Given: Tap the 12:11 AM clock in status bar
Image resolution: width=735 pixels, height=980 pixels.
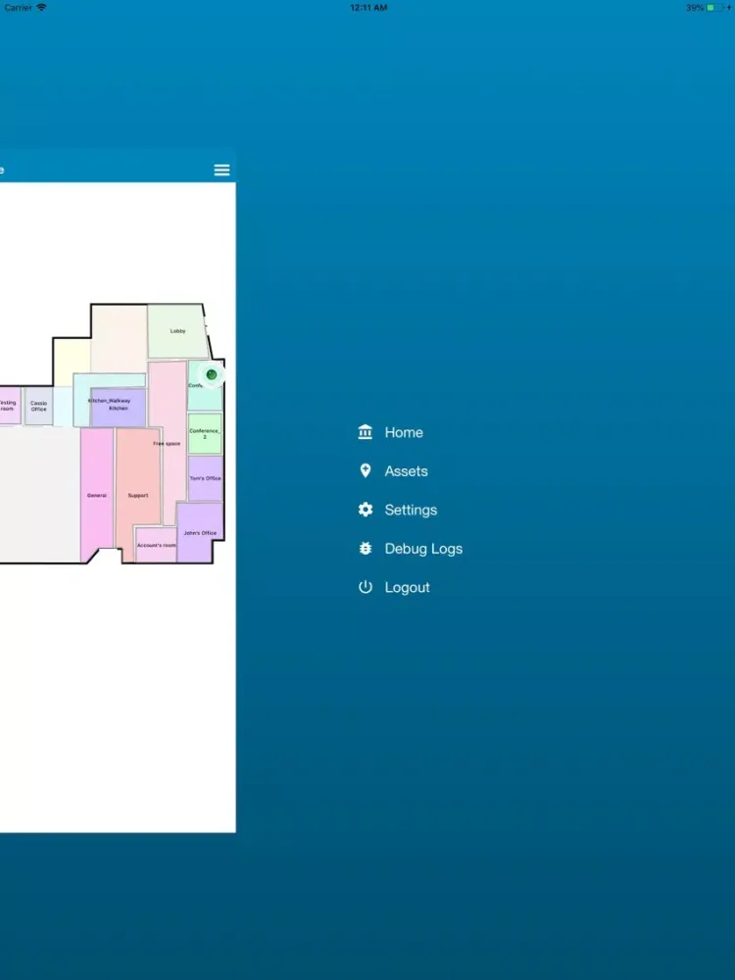Looking at the screenshot, I should pos(368,8).
